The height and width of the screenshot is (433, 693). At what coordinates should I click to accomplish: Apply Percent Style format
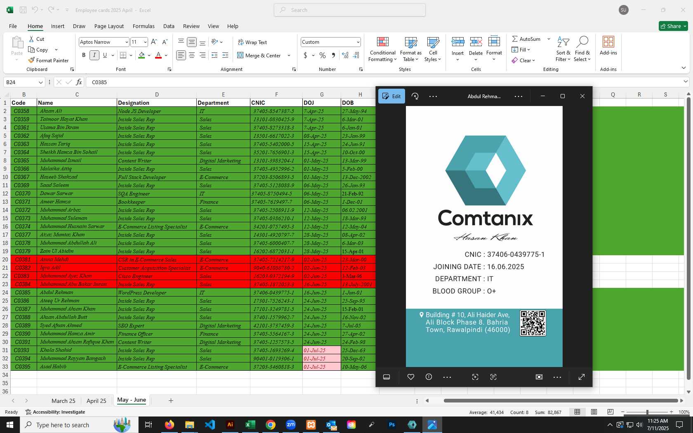pyautogui.click(x=323, y=55)
